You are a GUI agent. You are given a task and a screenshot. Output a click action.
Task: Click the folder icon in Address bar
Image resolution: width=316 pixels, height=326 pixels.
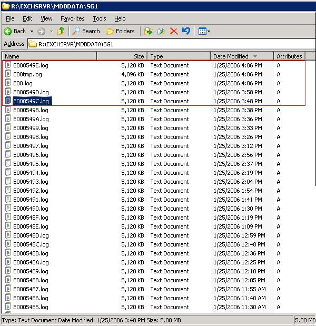tap(33, 44)
